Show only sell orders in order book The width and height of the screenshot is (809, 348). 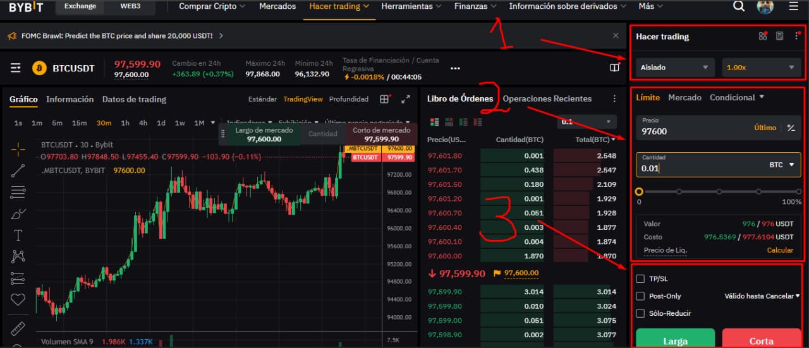coord(478,122)
